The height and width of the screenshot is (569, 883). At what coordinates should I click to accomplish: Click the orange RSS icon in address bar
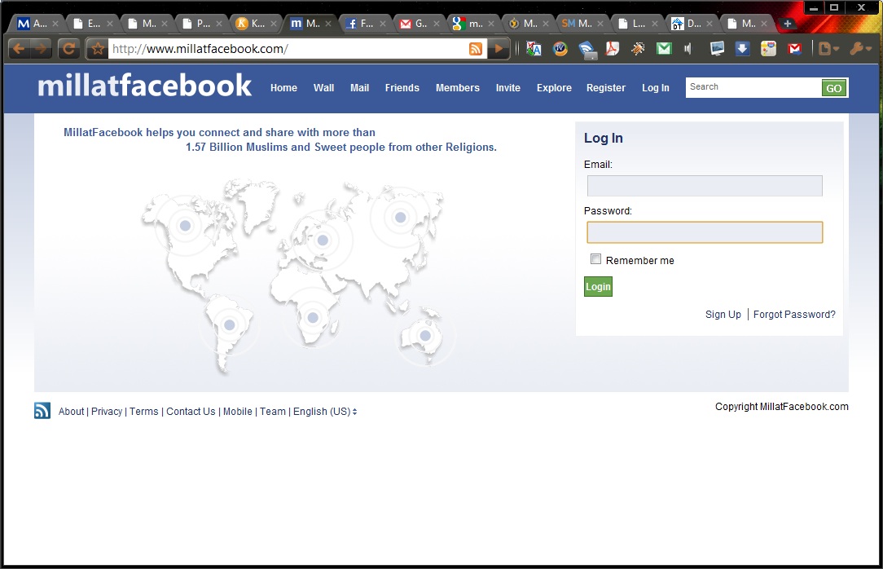point(476,49)
